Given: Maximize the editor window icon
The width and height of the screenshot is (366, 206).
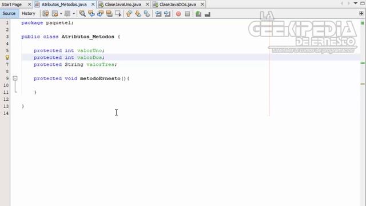Looking at the screenshot, I should pyautogui.click(x=363, y=3).
